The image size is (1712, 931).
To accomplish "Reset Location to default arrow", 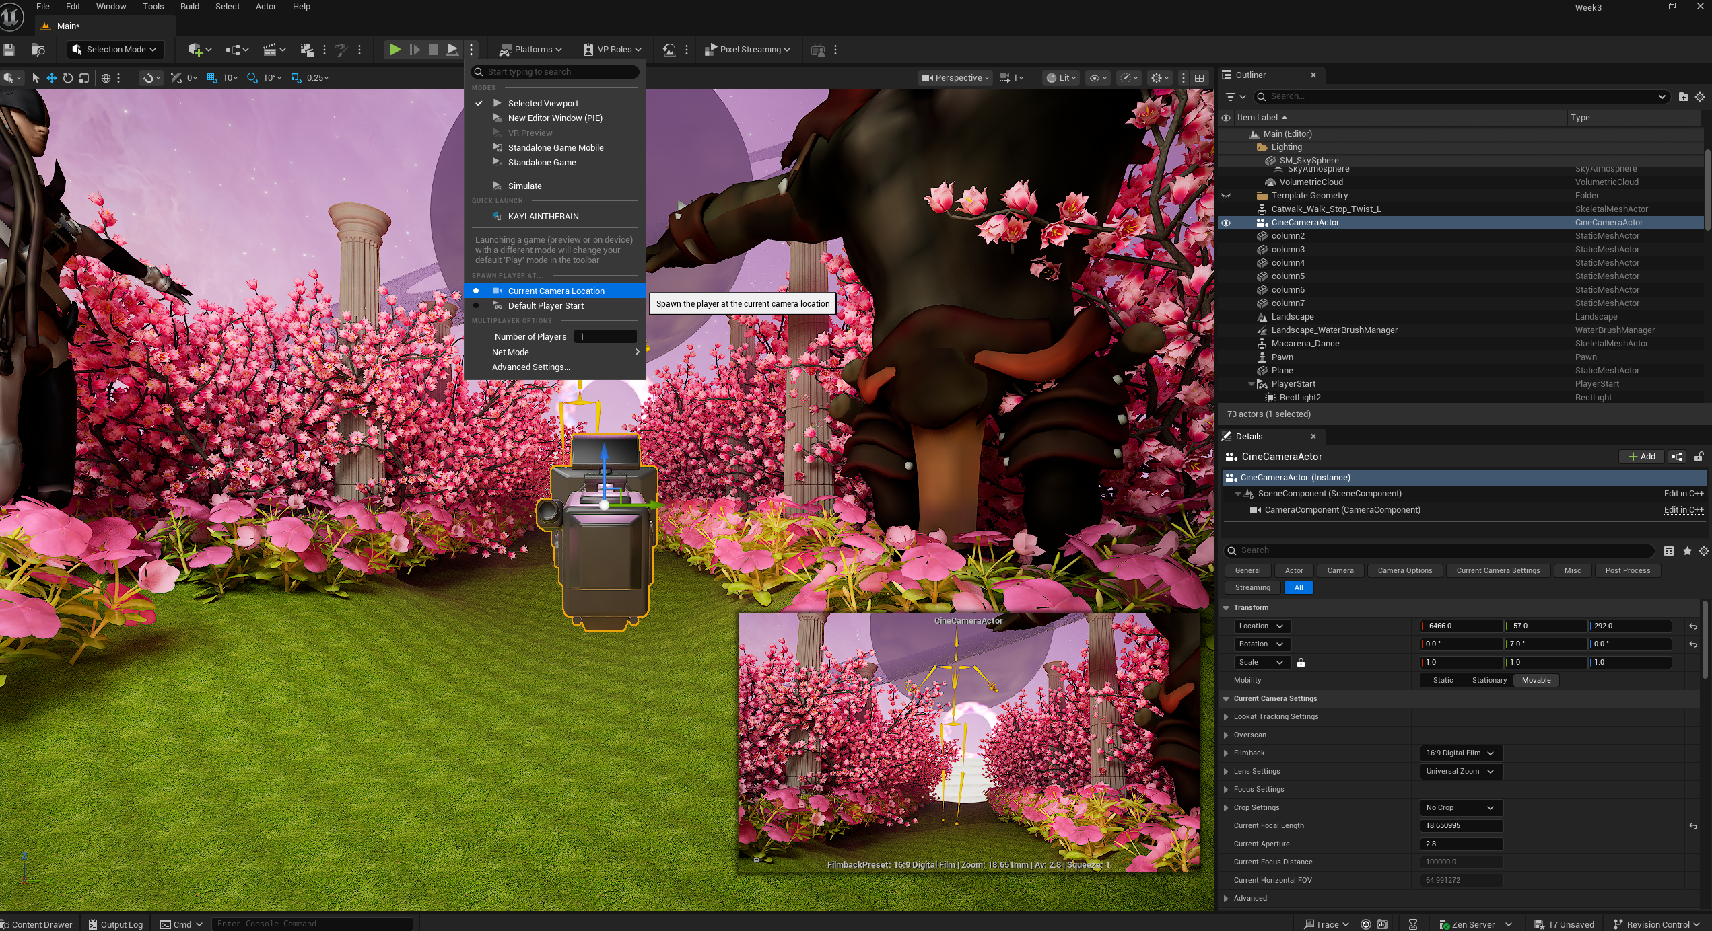I will 1692,626.
